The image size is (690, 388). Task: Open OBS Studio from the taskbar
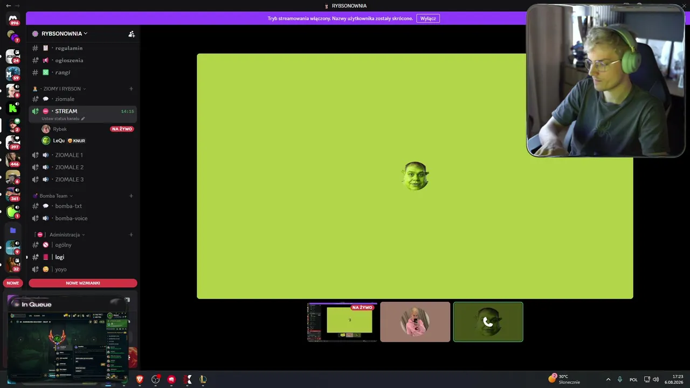[156, 379]
